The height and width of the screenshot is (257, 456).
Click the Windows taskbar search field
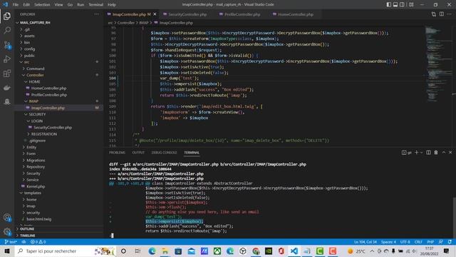click(x=65, y=251)
